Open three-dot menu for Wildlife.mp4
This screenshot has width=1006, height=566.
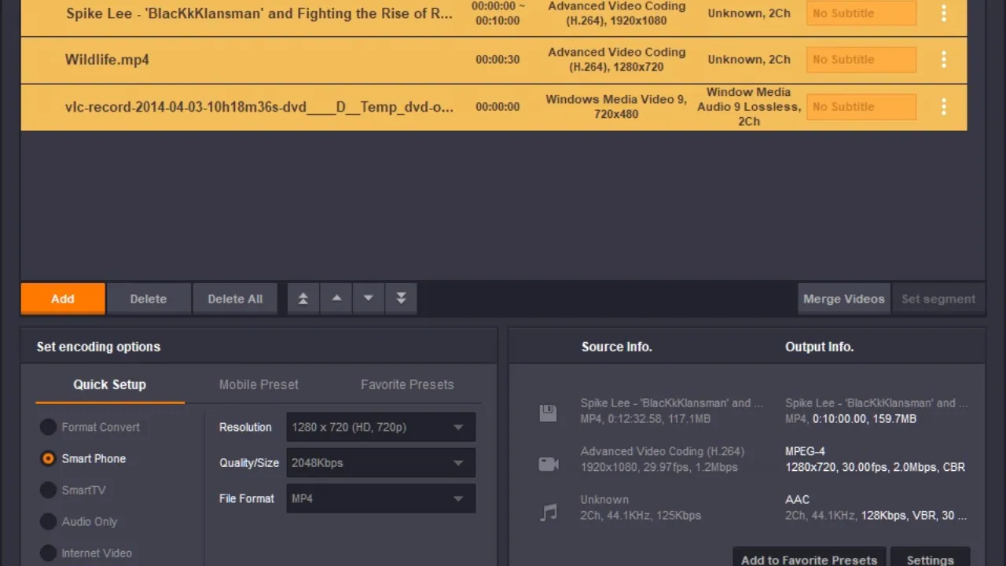944,59
